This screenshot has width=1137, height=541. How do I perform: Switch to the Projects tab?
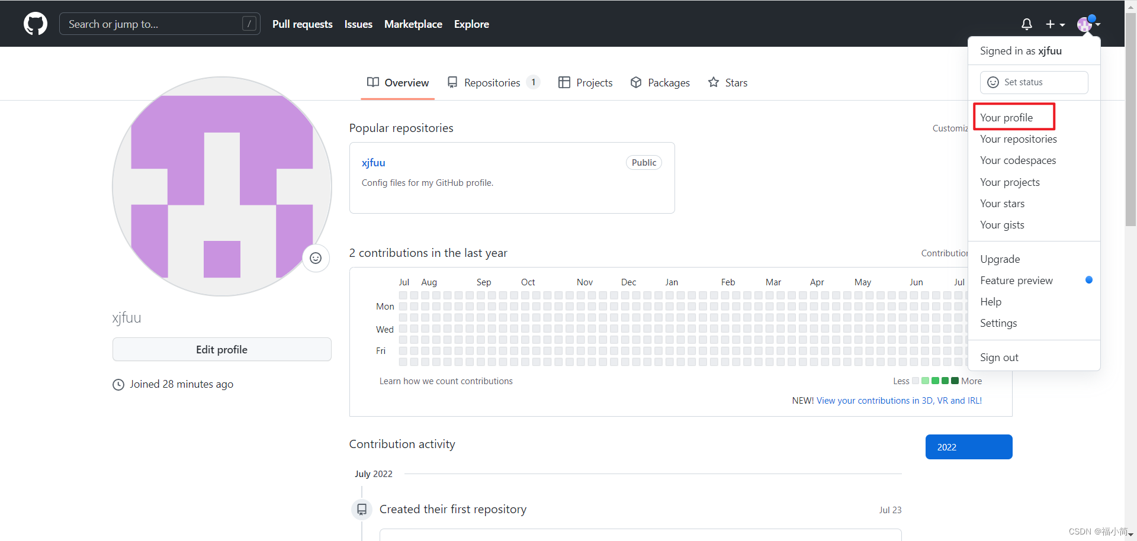click(586, 83)
